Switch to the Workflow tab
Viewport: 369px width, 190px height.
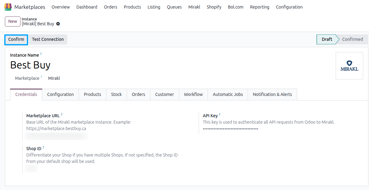(x=194, y=94)
